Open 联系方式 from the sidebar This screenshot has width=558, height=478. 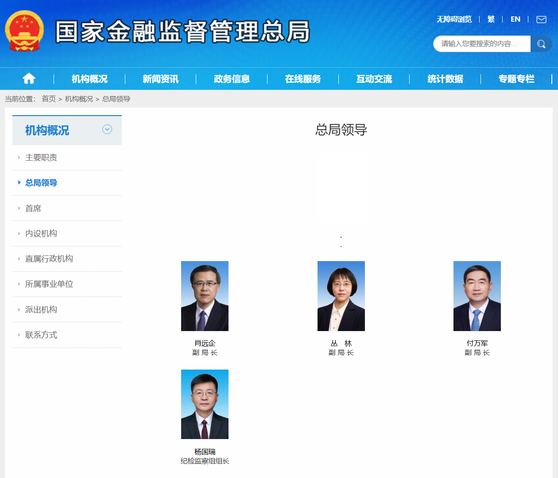point(41,335)
